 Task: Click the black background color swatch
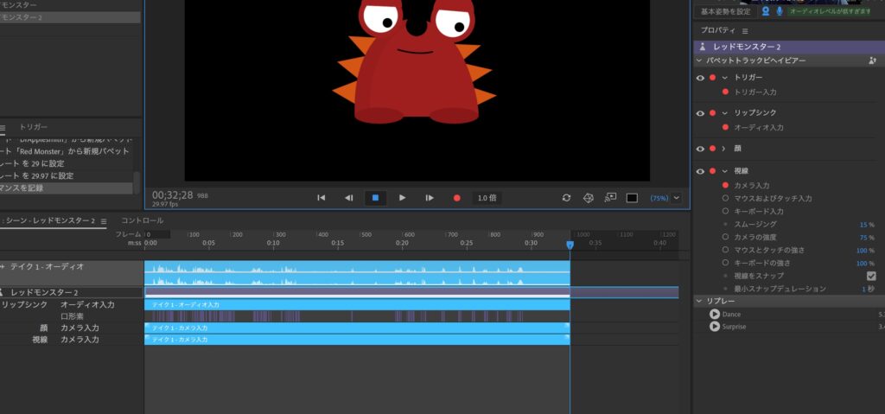coord(632,198)
